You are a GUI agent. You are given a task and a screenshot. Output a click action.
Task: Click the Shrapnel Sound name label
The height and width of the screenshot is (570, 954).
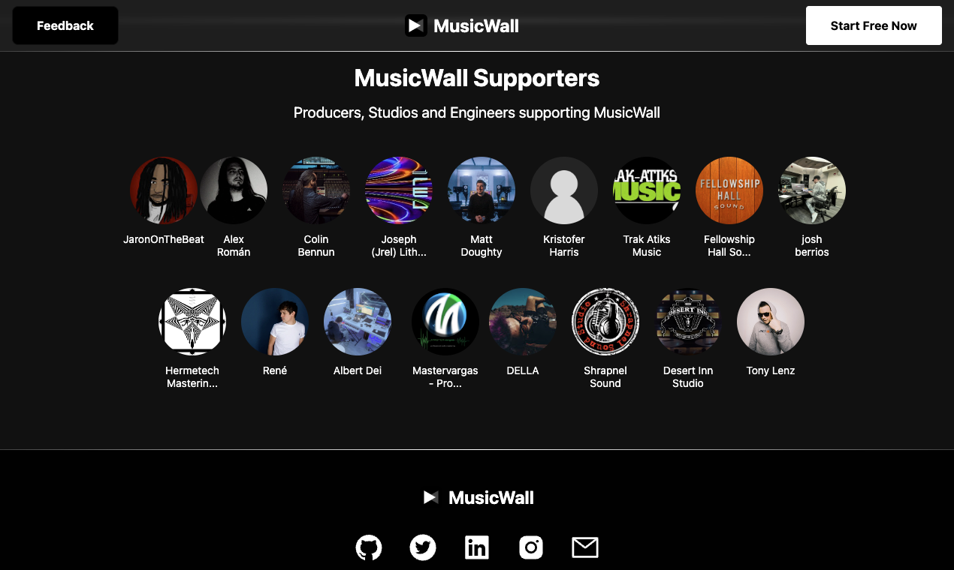click(x=605, y=377)
